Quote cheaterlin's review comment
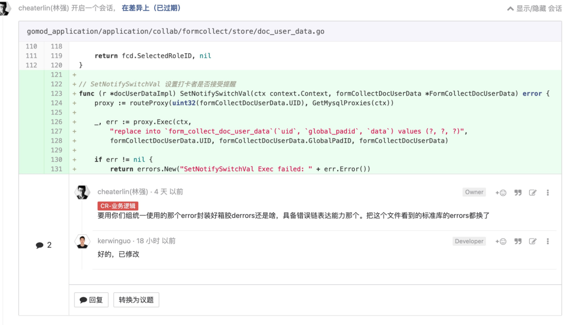This screenshot has width=570, height=325. coord(518,193)
